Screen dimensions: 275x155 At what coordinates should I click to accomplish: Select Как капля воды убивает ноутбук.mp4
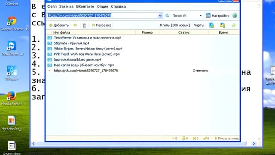tap(84, 65)
